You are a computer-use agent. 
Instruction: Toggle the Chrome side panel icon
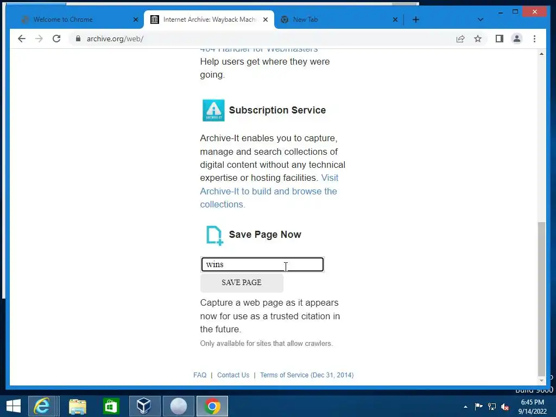(x=500, y=39)
